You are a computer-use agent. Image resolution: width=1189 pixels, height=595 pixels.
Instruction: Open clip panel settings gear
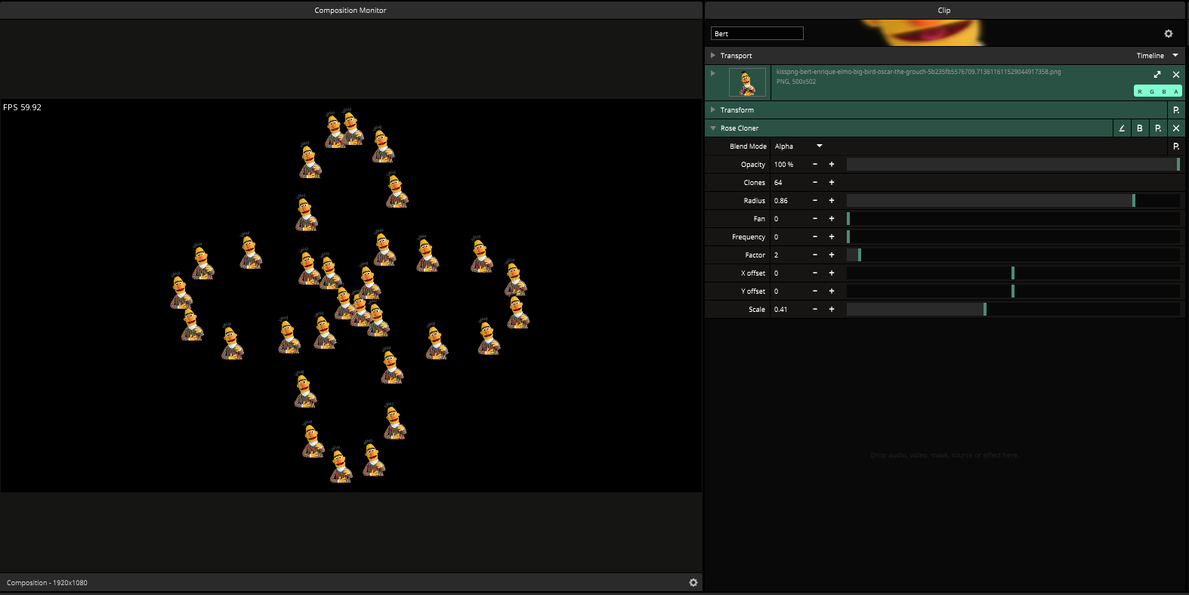point(1168,34)
